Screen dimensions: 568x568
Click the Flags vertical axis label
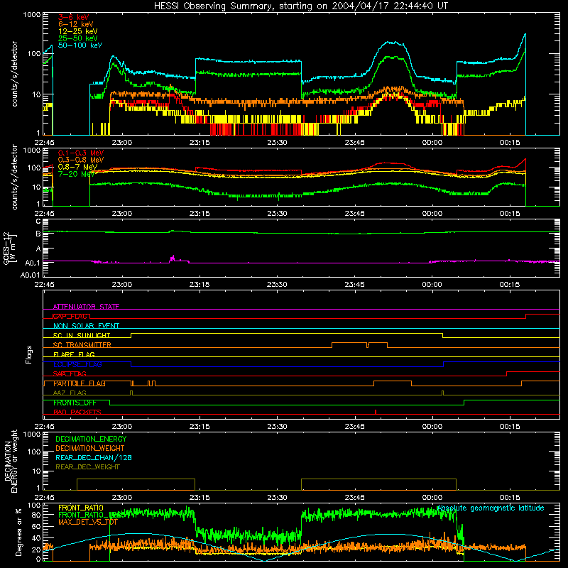tap(28, 354)
